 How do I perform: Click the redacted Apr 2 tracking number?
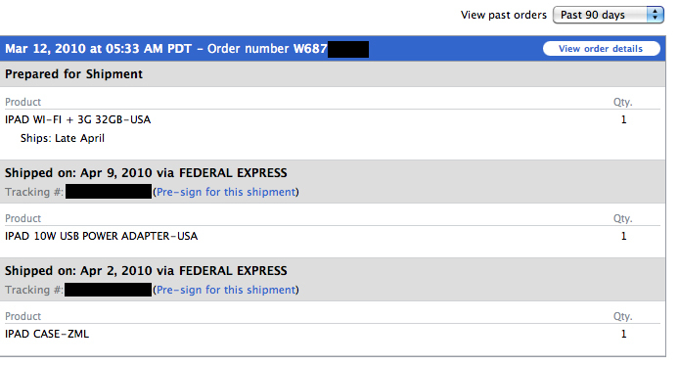point(109,290)
